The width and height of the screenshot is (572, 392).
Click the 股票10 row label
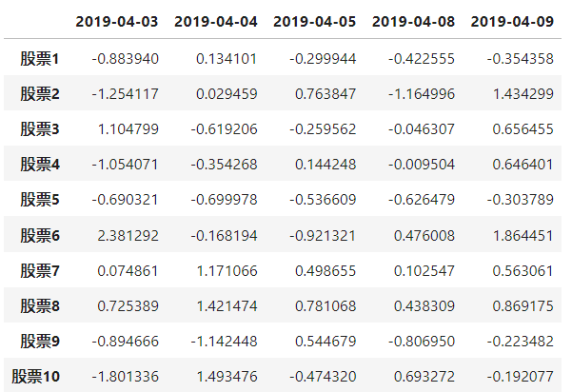(35, 377)
